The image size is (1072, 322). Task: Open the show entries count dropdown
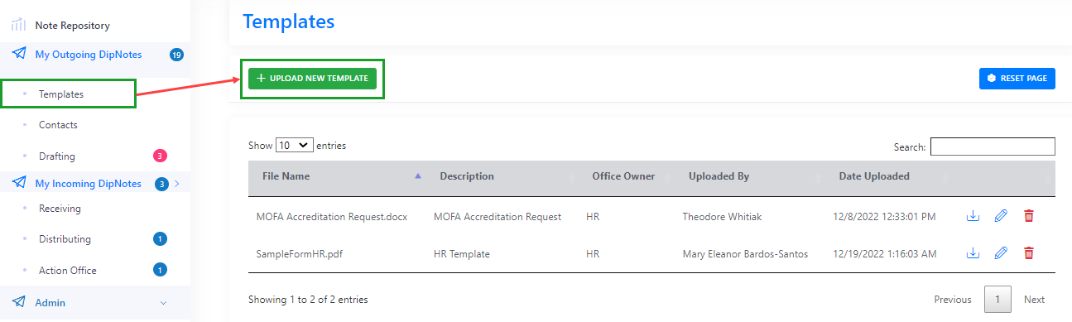pos(295,145)
